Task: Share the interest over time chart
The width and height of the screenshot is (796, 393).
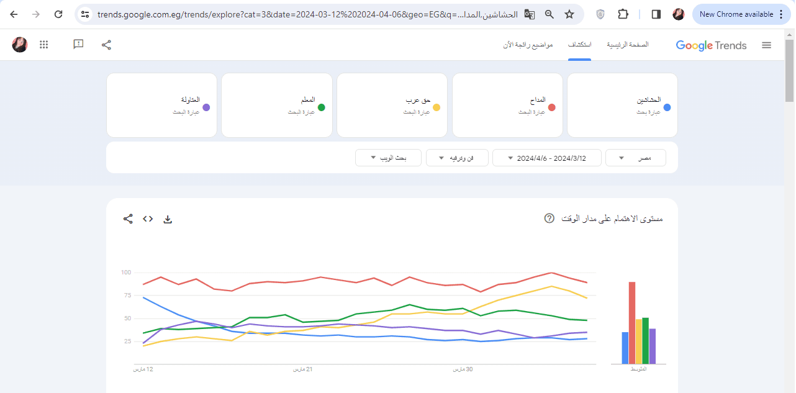Action: tap(128, 219)
